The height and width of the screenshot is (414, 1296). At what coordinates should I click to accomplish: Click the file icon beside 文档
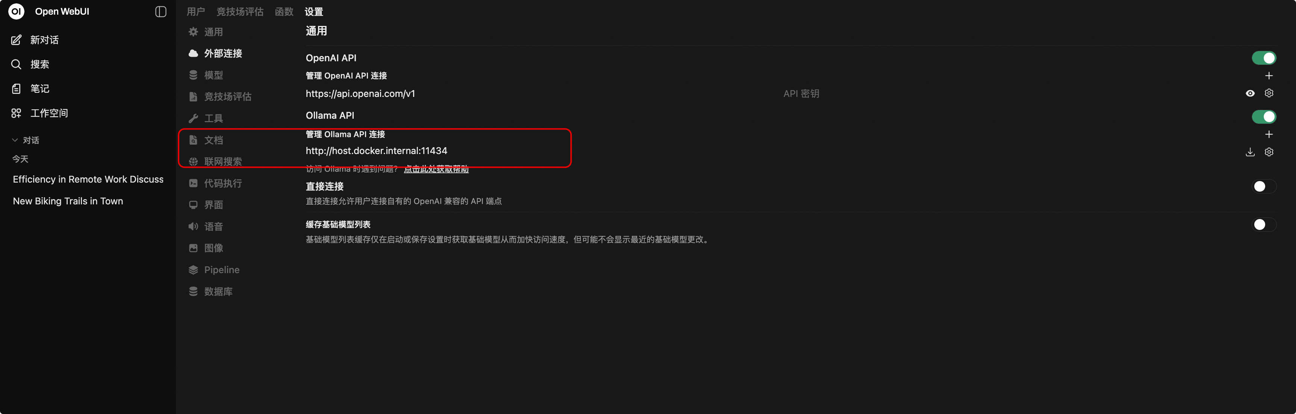pyautogui.click(x=193, y=140)
